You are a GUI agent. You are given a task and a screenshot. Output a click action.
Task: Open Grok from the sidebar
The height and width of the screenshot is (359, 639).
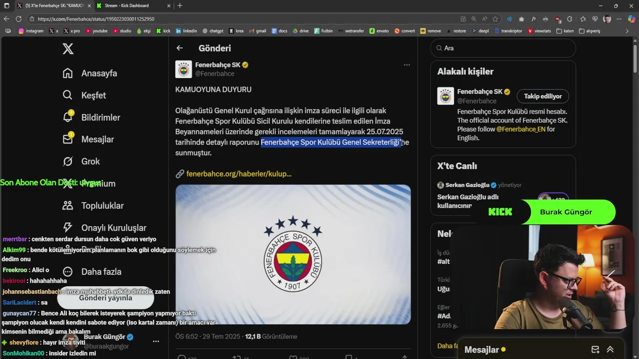click(x=81, y=161)
